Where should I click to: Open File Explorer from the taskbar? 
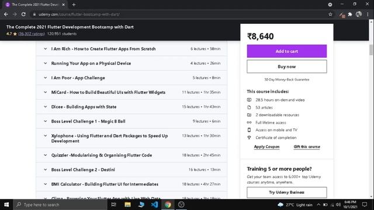pos(127,205)
